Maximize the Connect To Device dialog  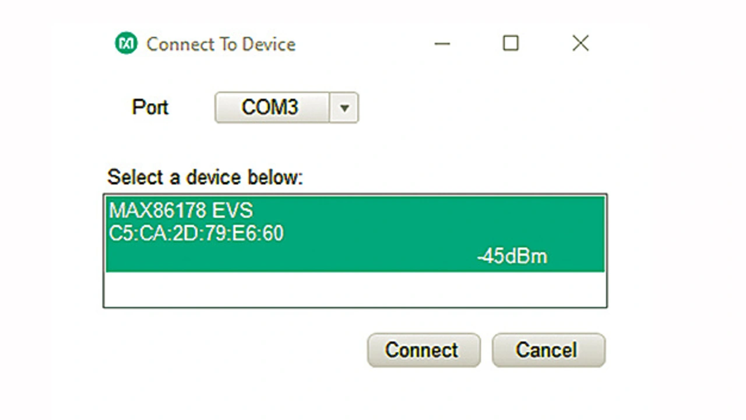click(x=511, y=43)
